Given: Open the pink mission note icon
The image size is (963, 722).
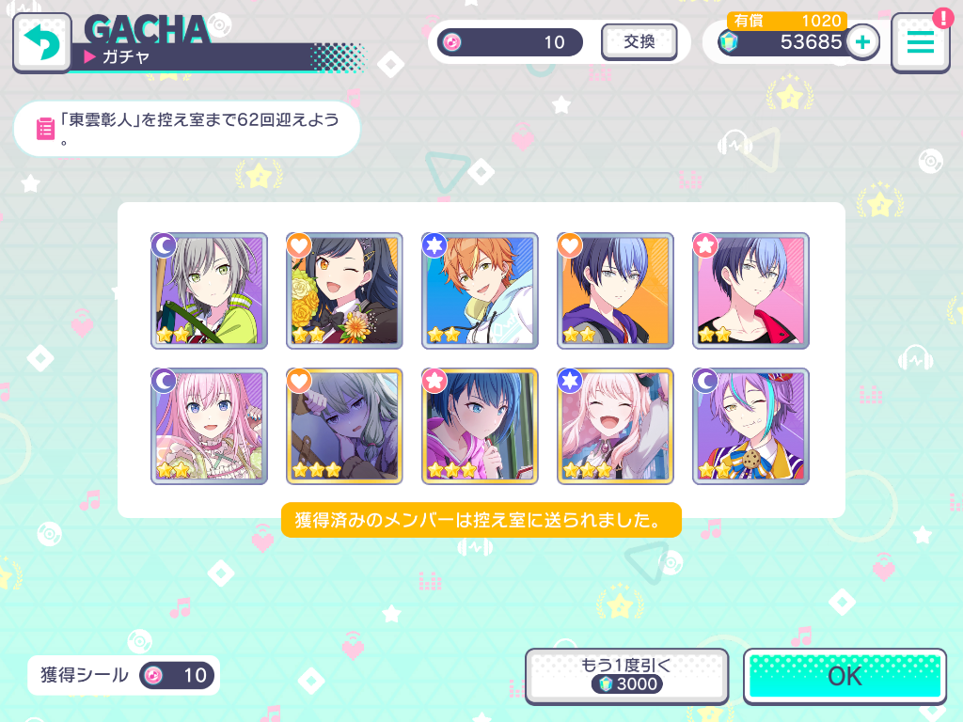Looking at the screenshot, I should (x=45, y=128).
